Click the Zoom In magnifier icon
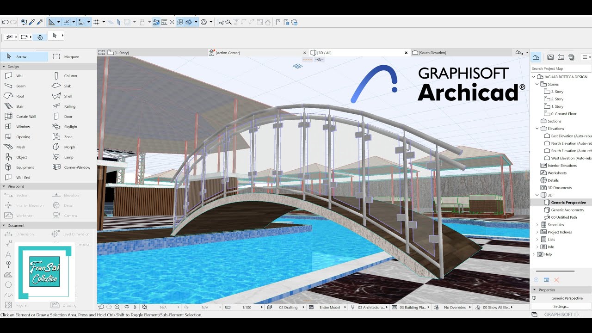 click(x=117, y=307)
